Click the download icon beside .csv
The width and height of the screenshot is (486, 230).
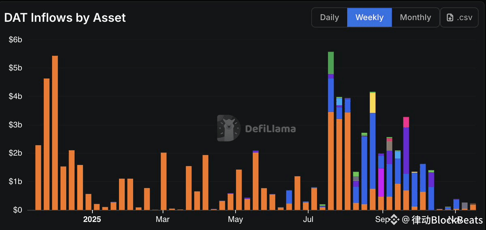tap(450, 18)
